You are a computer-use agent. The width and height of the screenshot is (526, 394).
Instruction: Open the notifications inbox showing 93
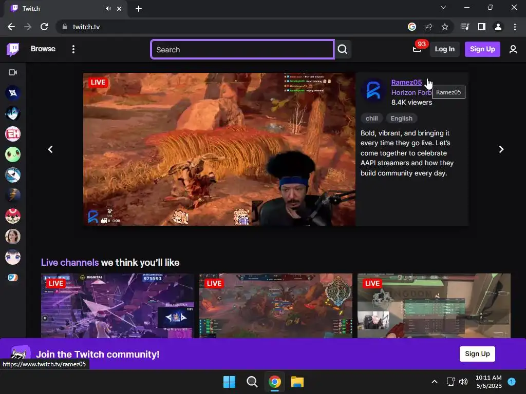(x=417, y=49)
